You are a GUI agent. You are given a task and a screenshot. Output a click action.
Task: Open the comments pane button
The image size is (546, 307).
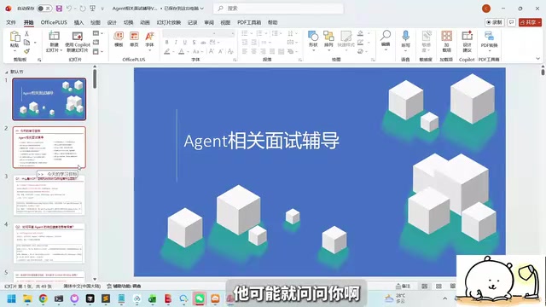tap(512, 22)
